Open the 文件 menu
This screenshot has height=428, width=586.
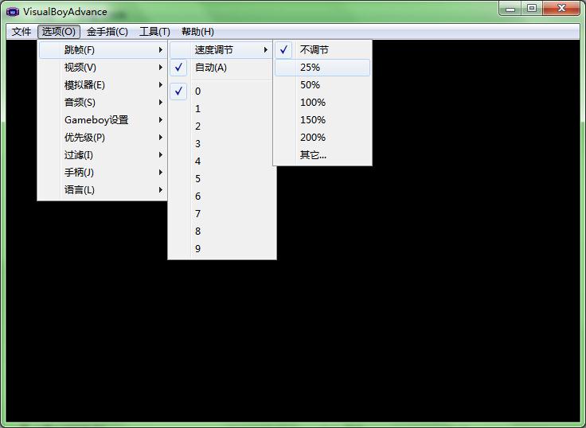(x=21, y=32)
